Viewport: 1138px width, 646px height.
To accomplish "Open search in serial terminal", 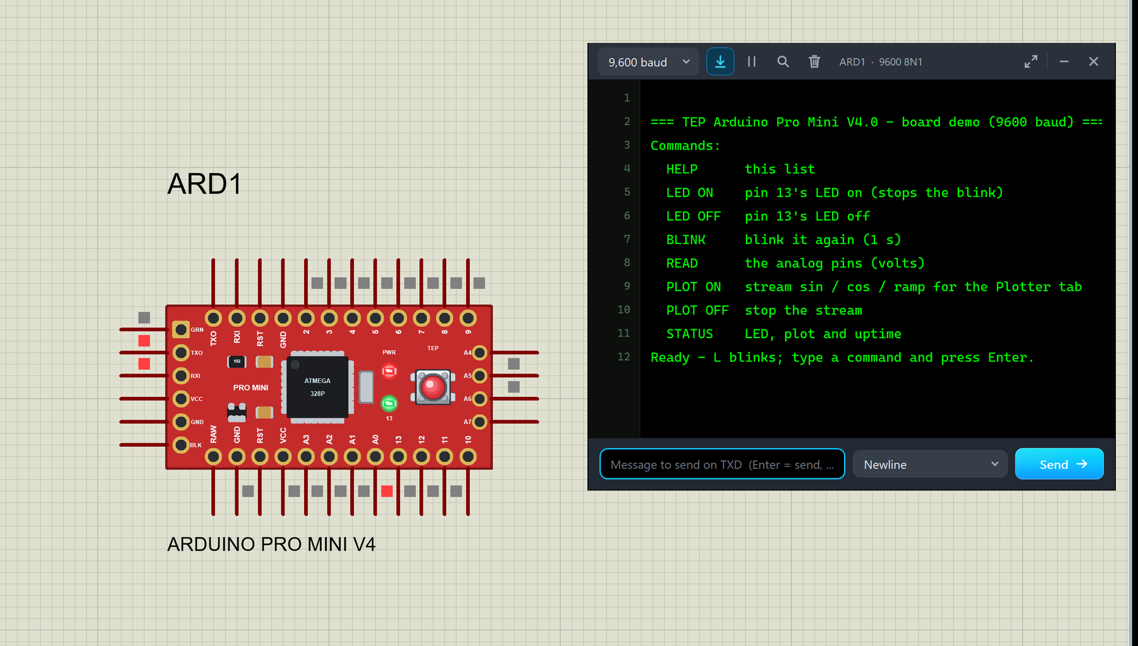I will [x=783, y=62].
